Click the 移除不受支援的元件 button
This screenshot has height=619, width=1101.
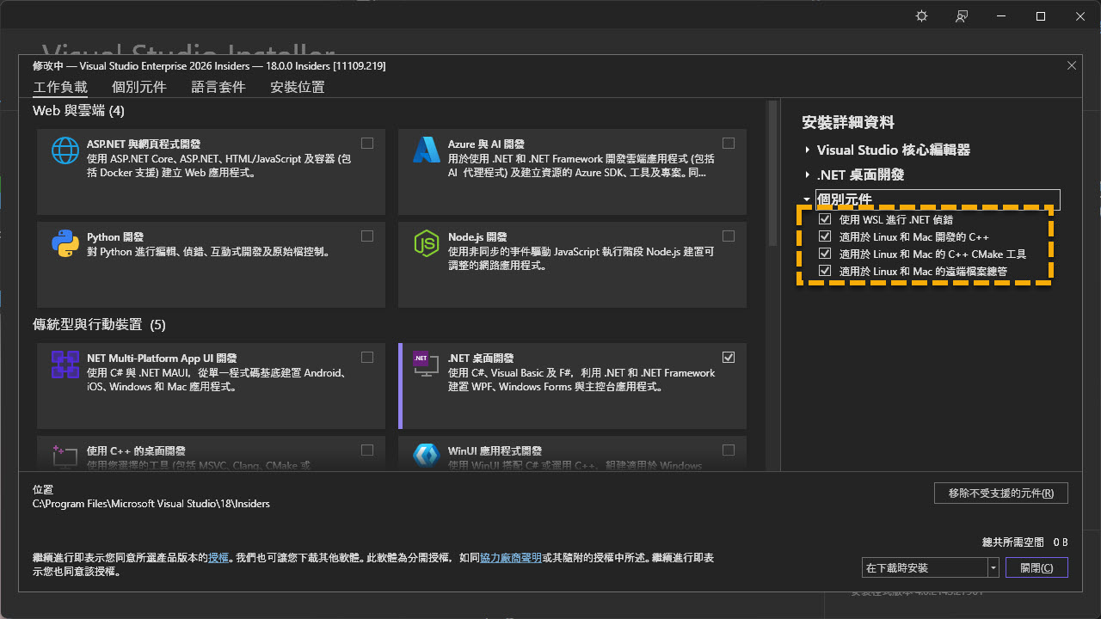click(x=1000, y=493)
